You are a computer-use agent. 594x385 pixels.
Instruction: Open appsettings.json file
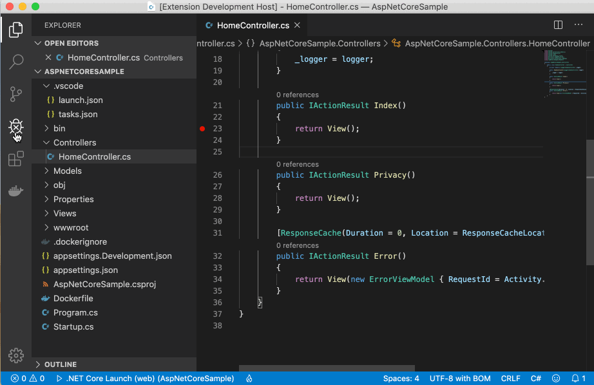[114, 270]
